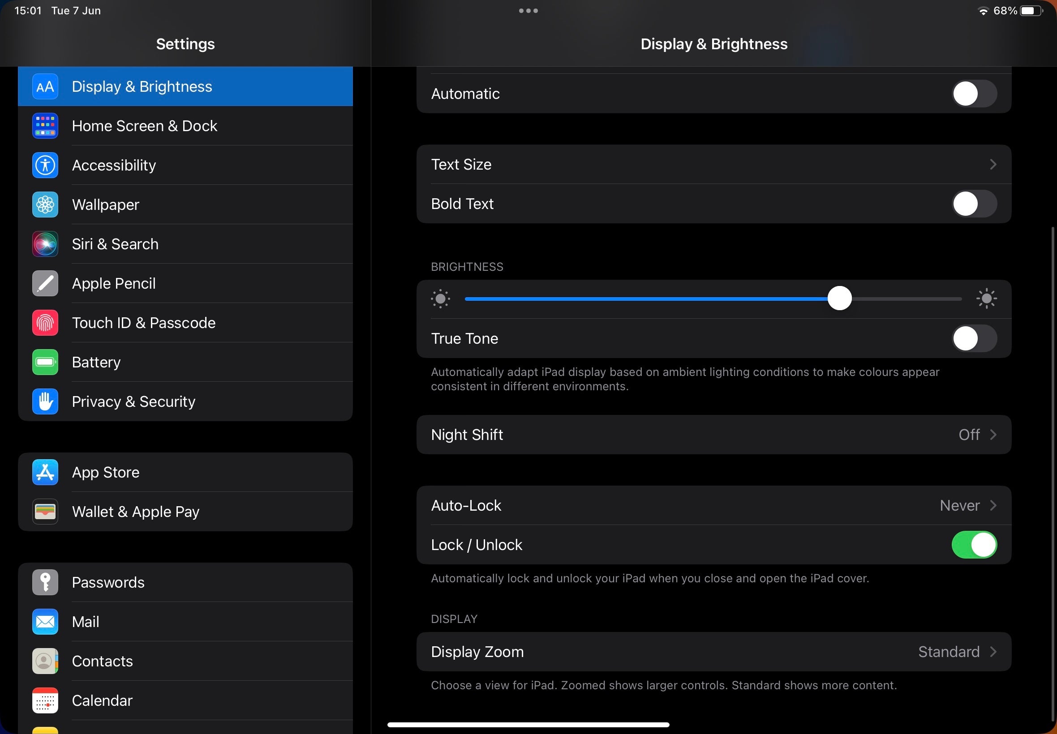Turn on the True Tone switch
1057x734 pixels.
(974, 338)
